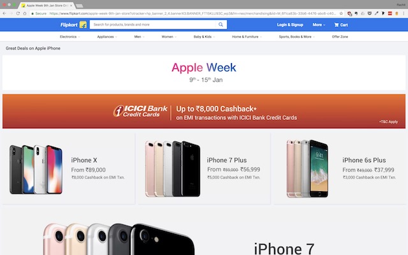Click the browser back arrow
This screenshot has height=255, width=408.
point(4,13)
